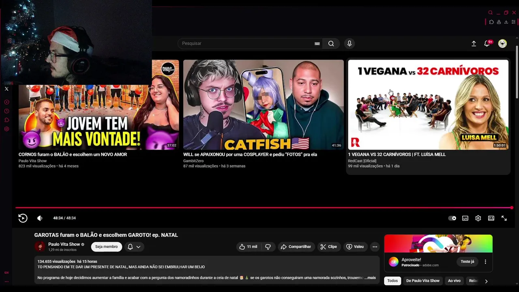Image resolution: width=519 pixels, height=292 pixels.
Task: Replay the video with the replay button
Action: (23, 218)
